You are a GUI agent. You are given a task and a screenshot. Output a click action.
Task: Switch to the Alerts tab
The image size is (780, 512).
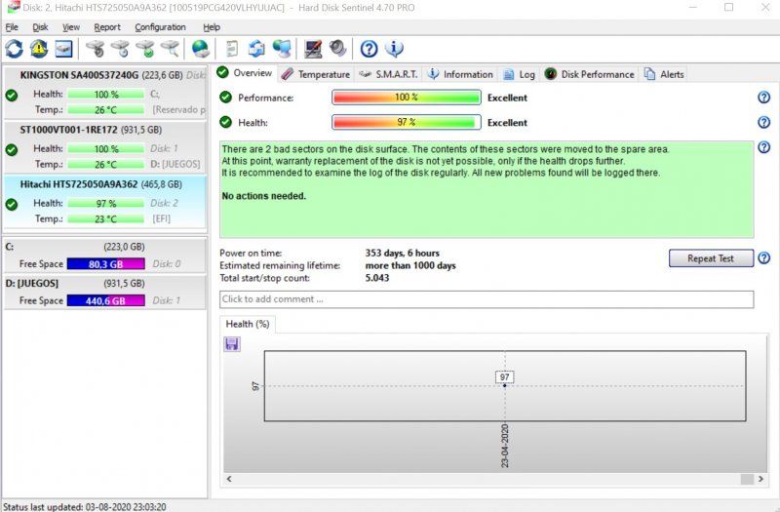click(x=664, y=74)
